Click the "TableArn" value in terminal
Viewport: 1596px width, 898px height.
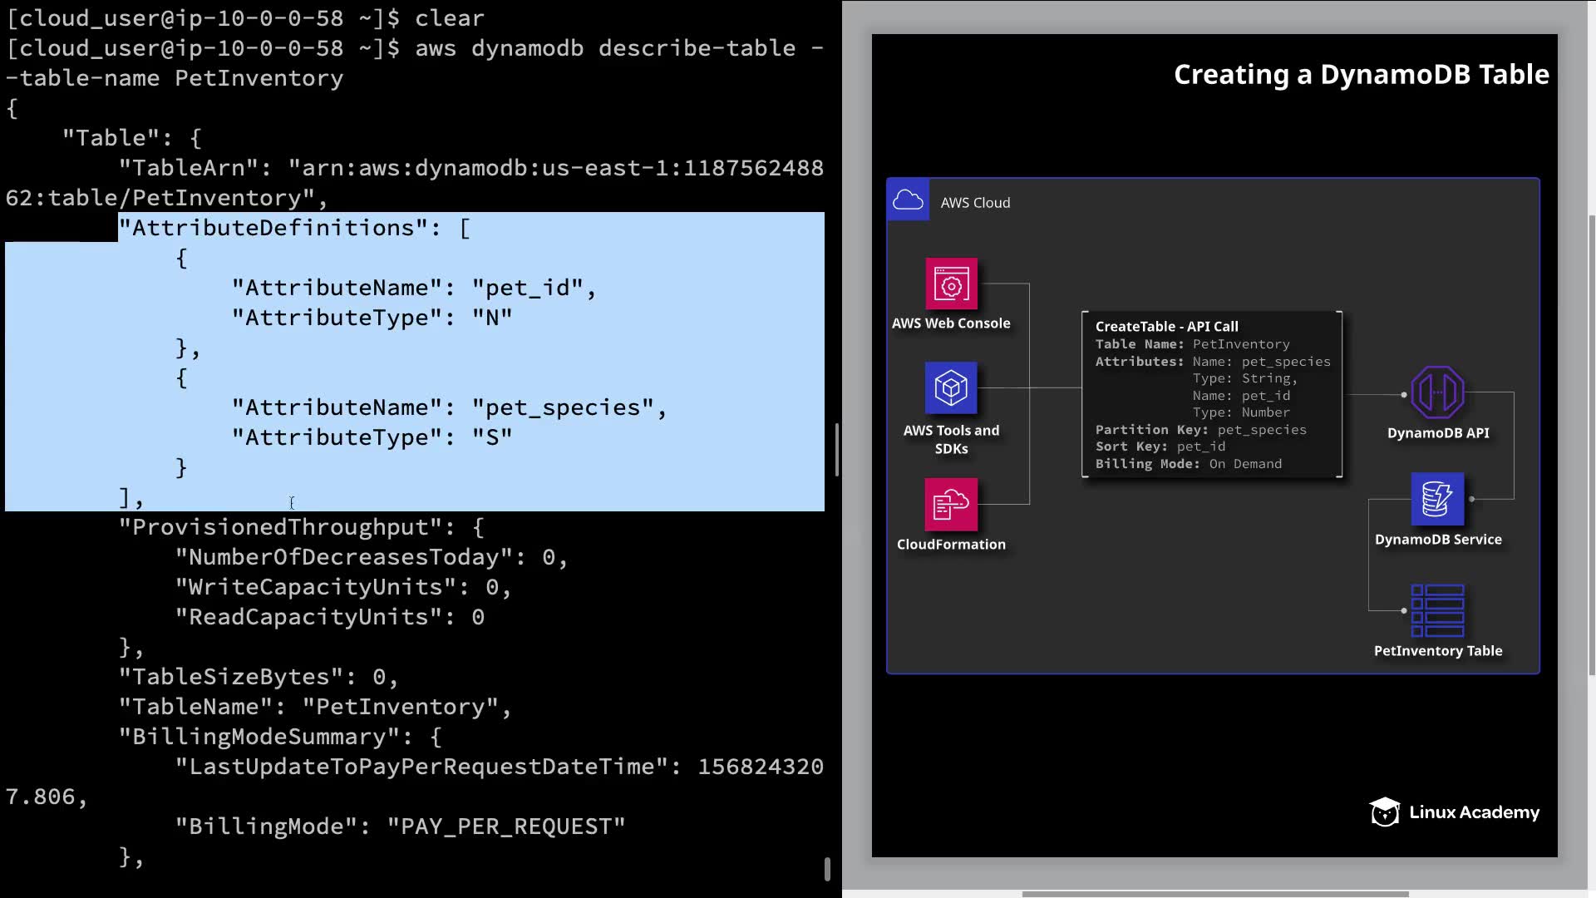(555, 168)
